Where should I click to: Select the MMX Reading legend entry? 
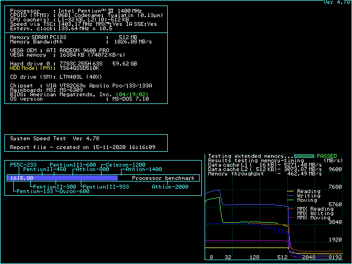[313, 209]
